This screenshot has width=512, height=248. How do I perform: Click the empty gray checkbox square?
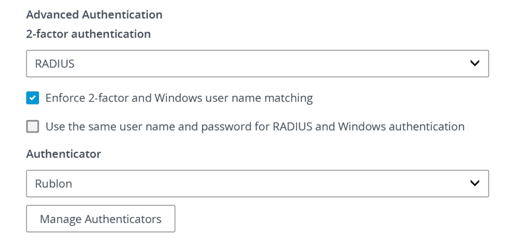[32, 126]
